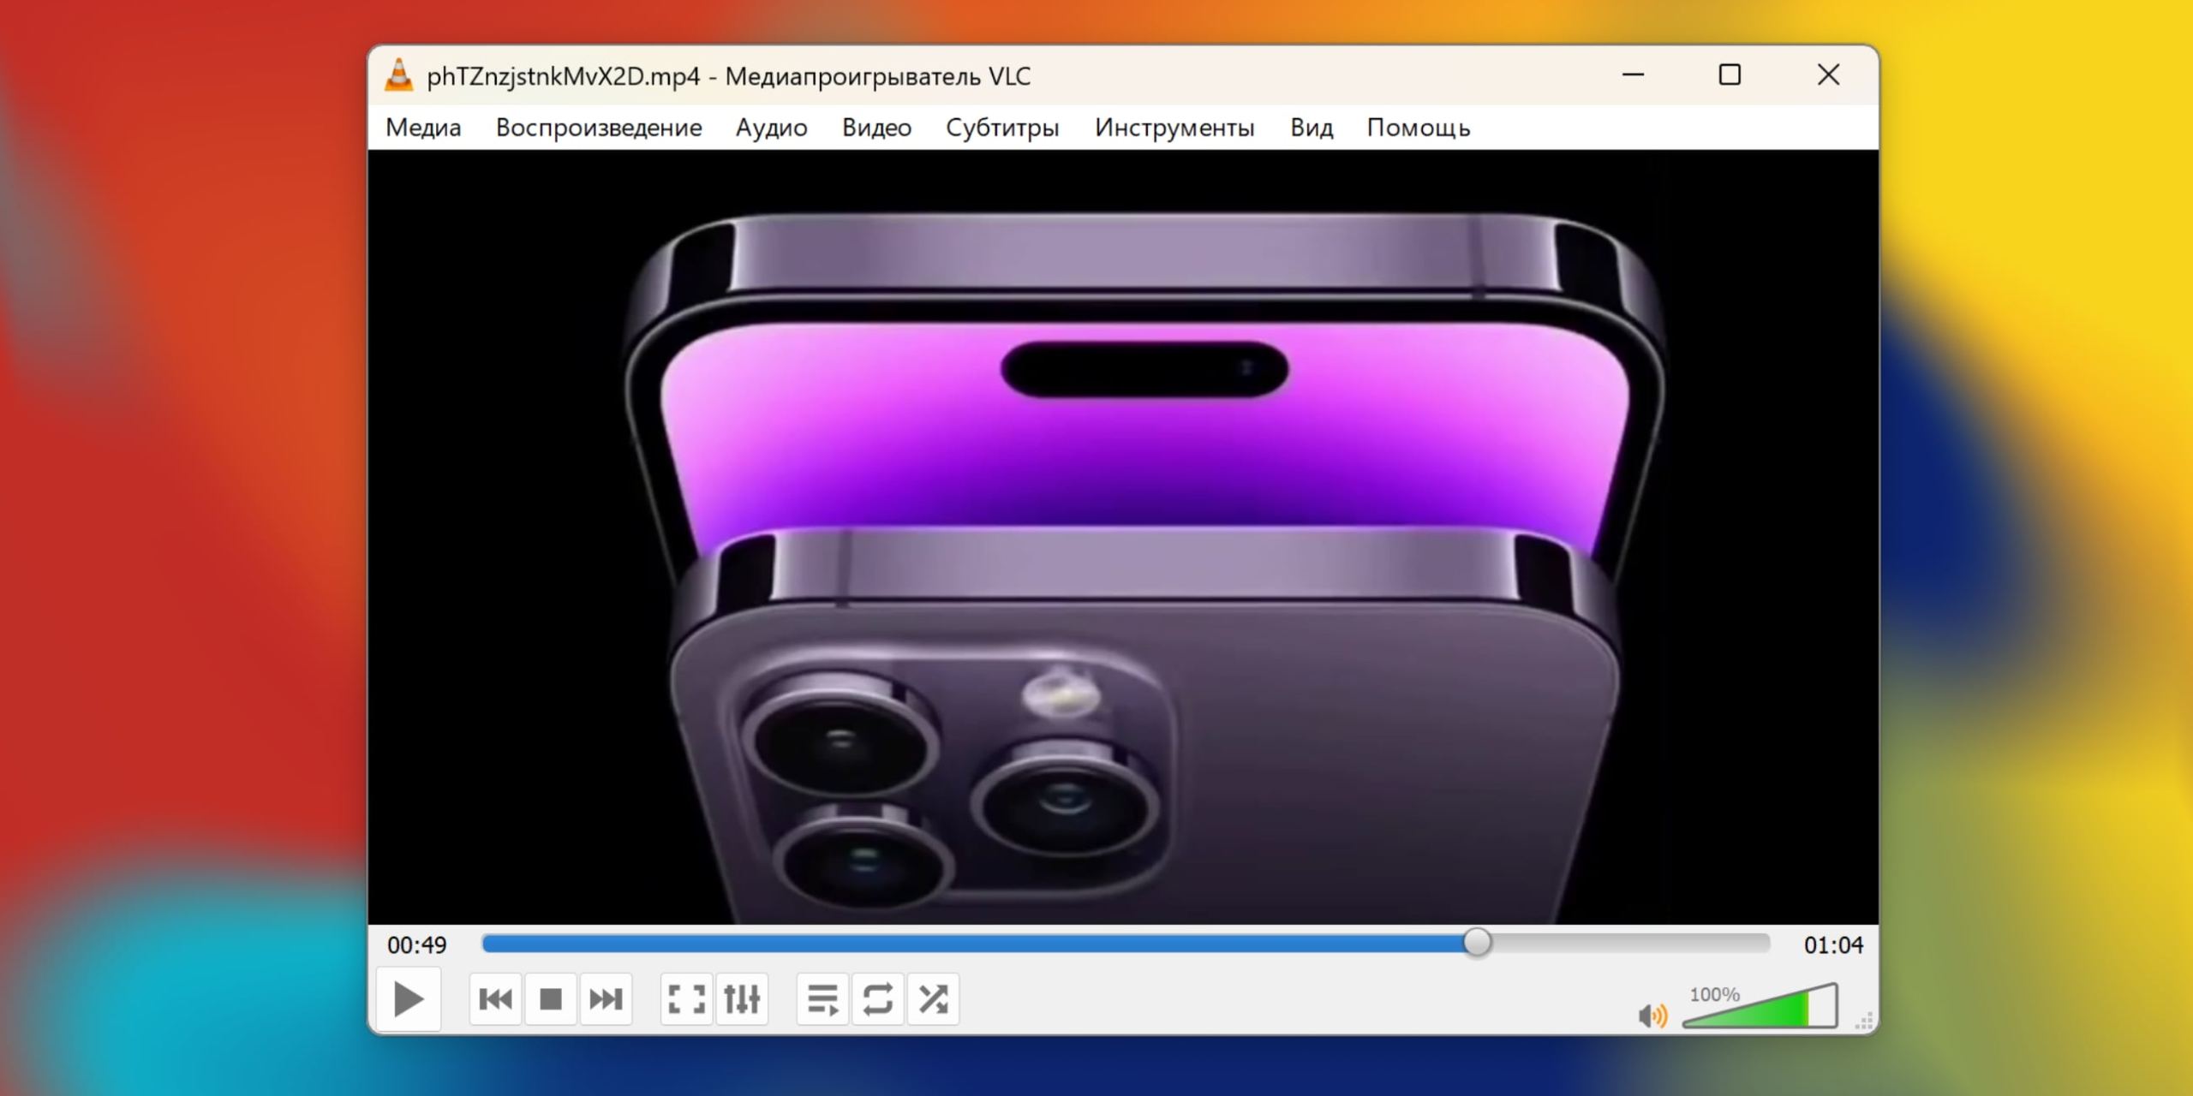This screenshot has width=2193, height=1096.
Task: Open the Вид menu
Action: pyautogui.click(x=1311, y=127)
